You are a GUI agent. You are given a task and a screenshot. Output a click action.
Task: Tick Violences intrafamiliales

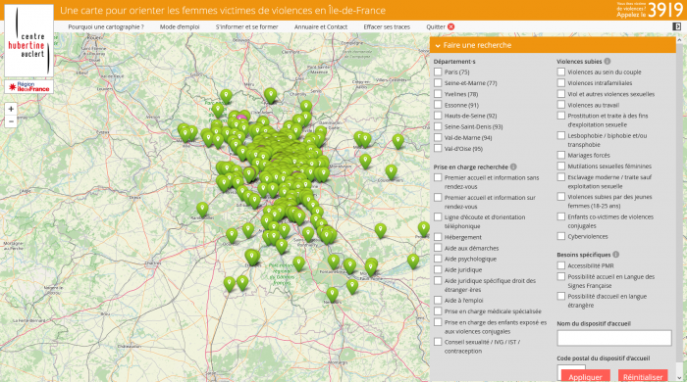click(561, 82)
